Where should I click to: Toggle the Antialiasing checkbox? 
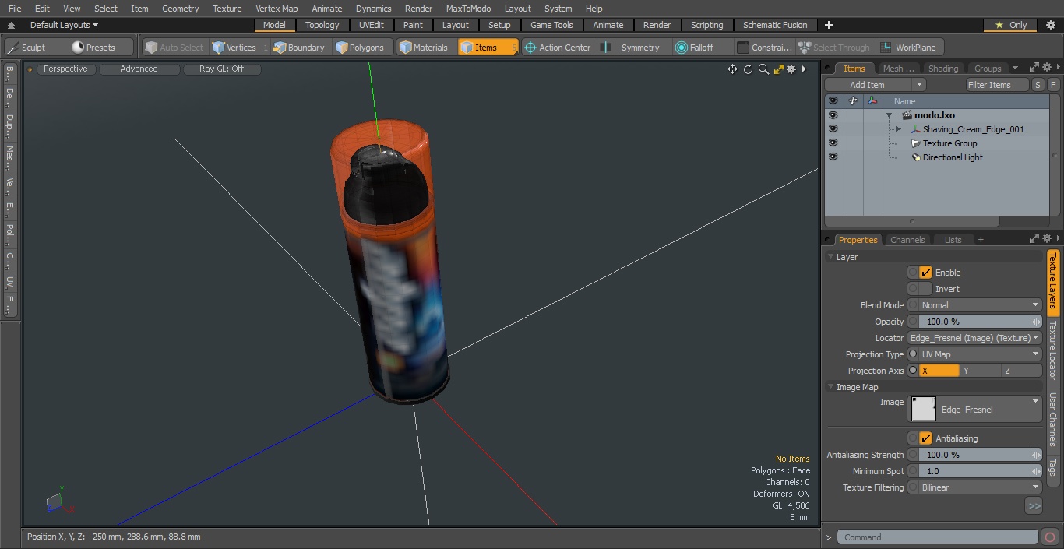[x=926, y=438]
